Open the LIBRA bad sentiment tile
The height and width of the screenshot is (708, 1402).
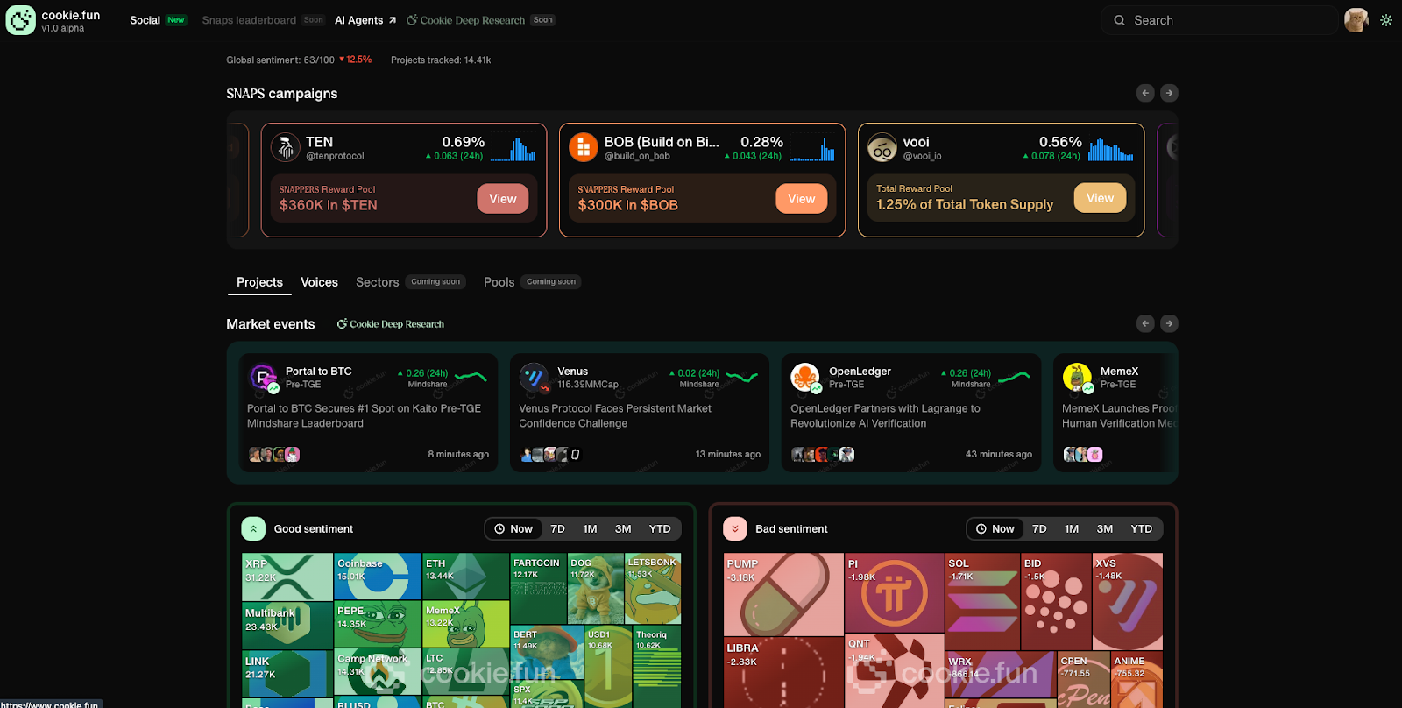coord(783,672)
